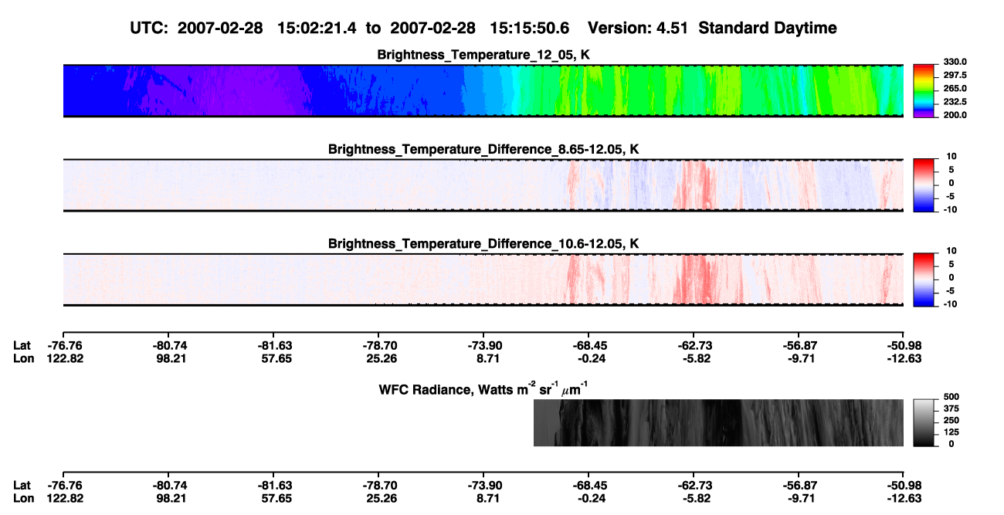Click longitude 98.21 on the upper axis
This screenshot has height=515, width=1004.
(x=170, y=358)
